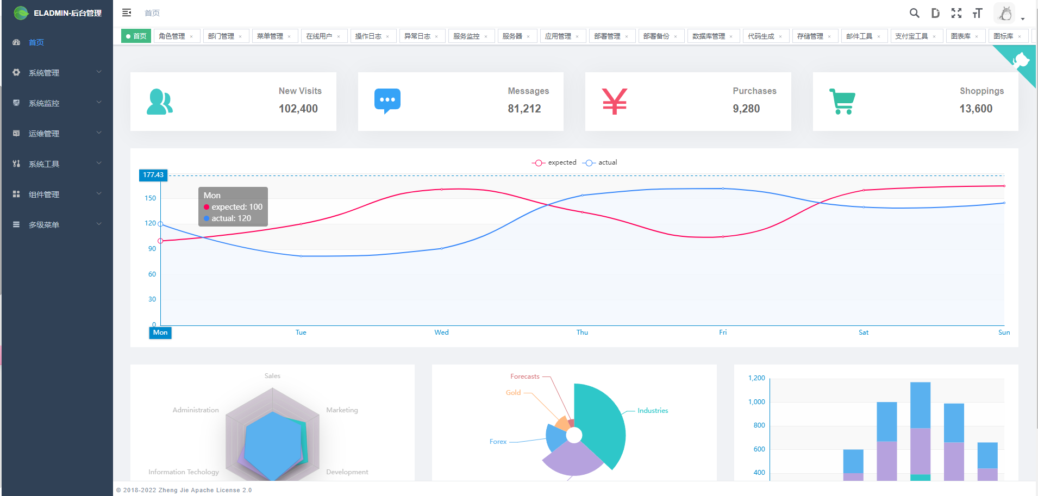Click the Forex pie chart label
This screenshot has height=496, width=1038.
point(498,442)
